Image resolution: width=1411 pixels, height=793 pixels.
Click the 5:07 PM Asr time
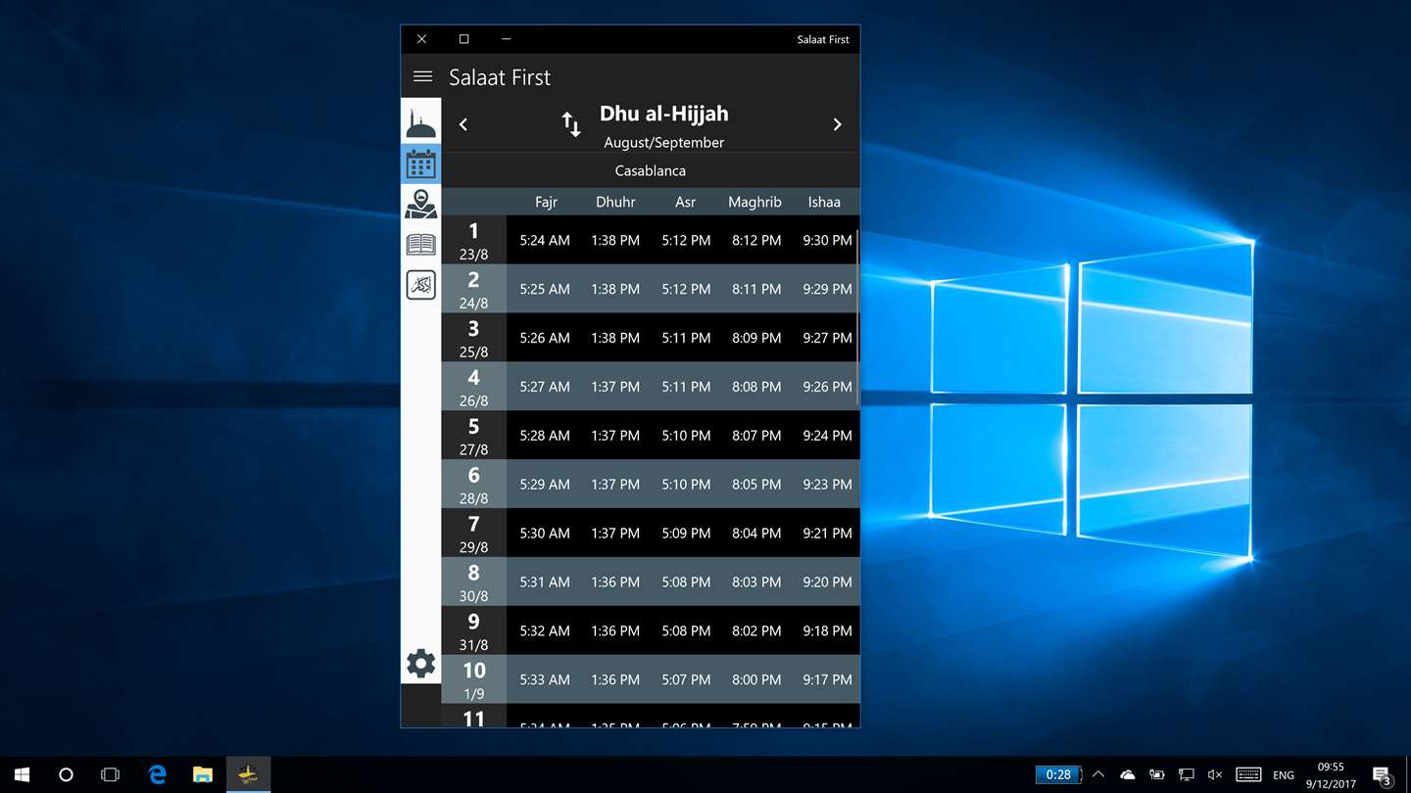coord(686,679)
